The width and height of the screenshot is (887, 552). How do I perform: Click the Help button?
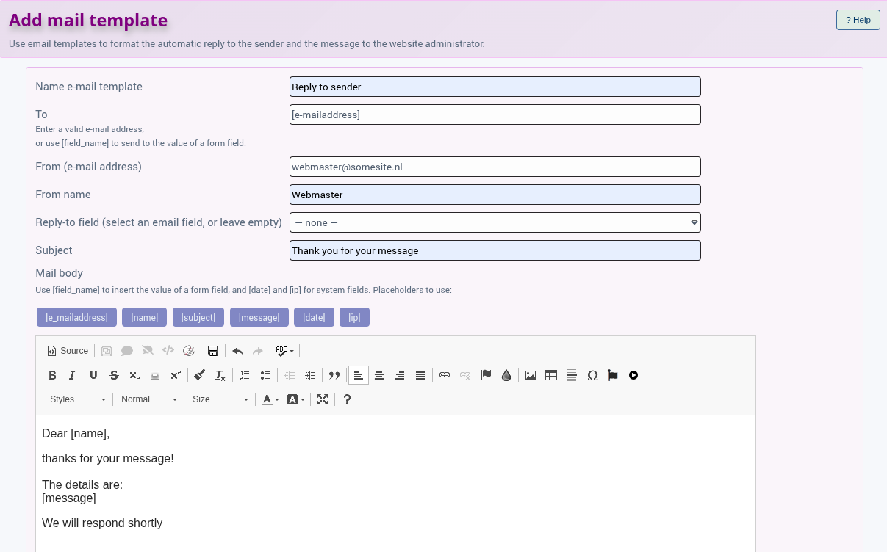click(858, 20)
